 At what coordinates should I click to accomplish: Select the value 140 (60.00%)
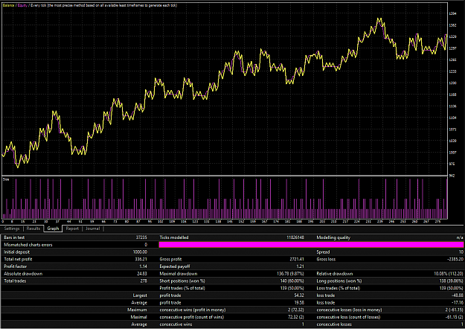(x=292, y=281)
